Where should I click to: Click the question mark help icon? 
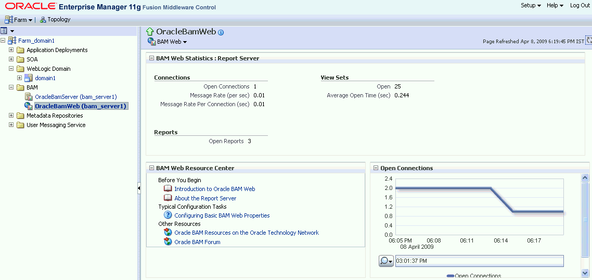tap(168, 215)
